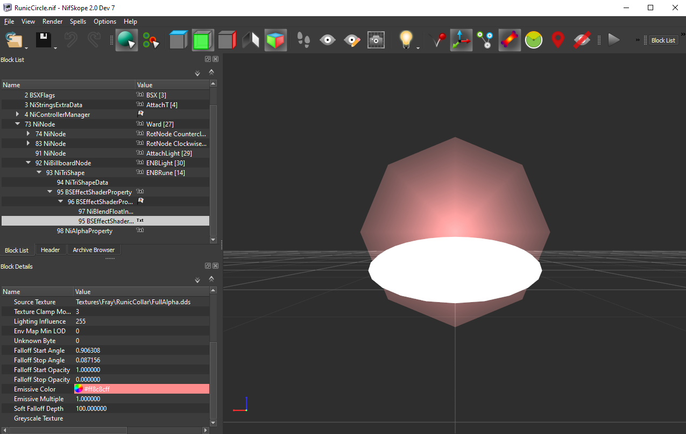
Task: Expand the 4 NiControllerManager tree node
Action: [x=18, y=115]
